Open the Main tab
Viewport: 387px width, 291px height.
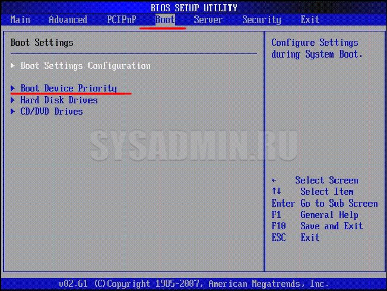[20, 20]
